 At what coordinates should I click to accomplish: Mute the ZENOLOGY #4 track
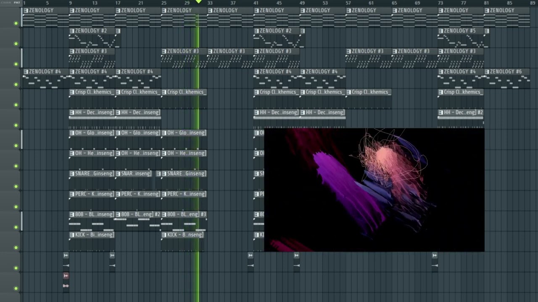point(16,84)
